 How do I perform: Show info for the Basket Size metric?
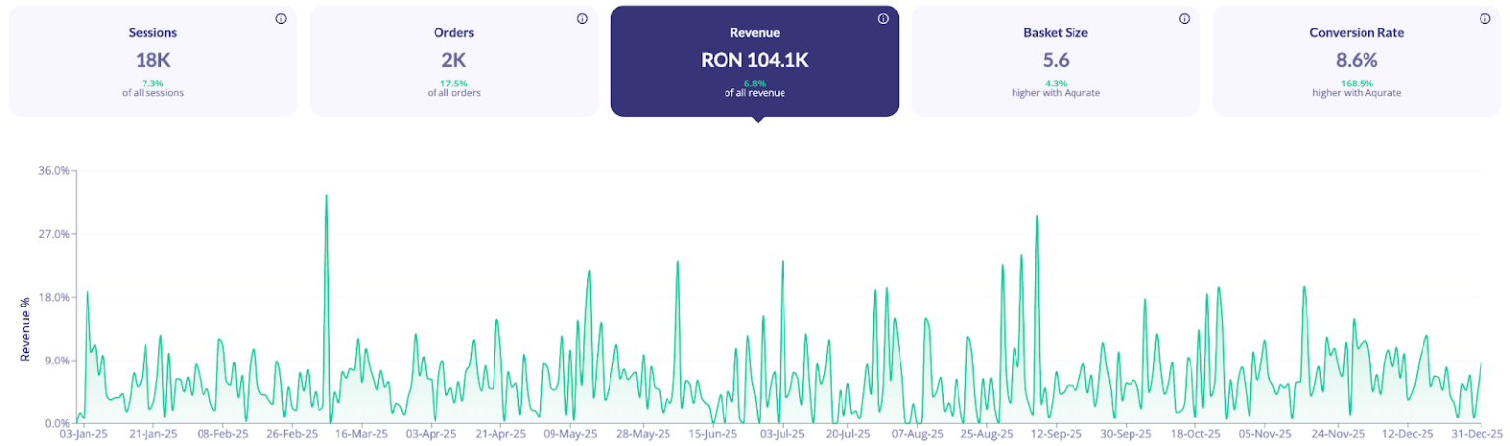1184,19
